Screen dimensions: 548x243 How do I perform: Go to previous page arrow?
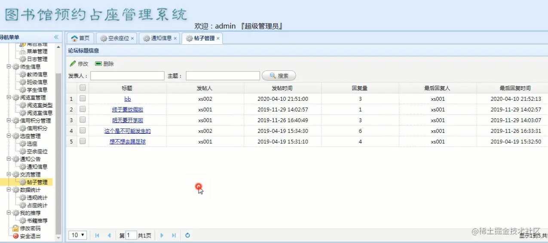(109, 235)
